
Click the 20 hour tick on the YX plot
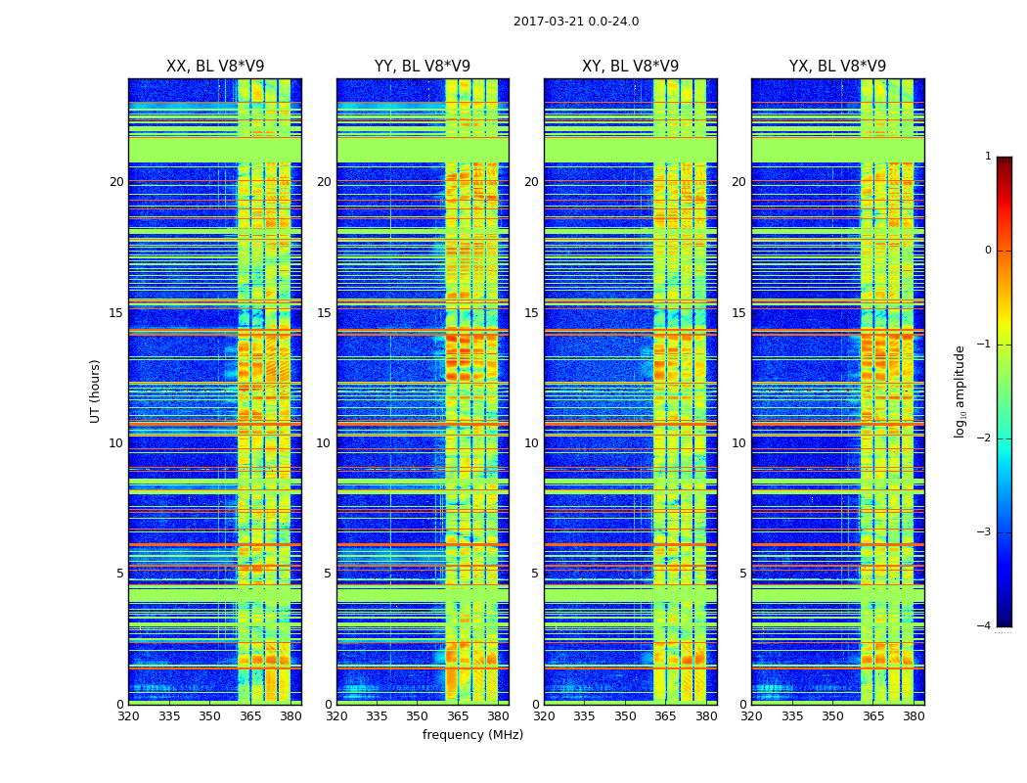tap(738, 181)
